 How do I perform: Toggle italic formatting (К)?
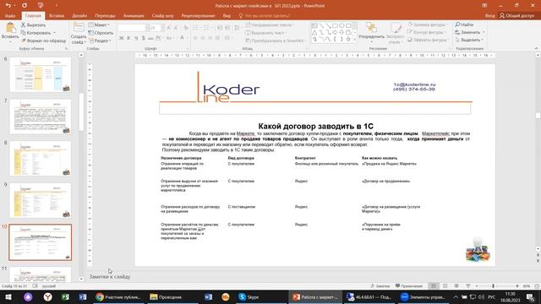128,38
